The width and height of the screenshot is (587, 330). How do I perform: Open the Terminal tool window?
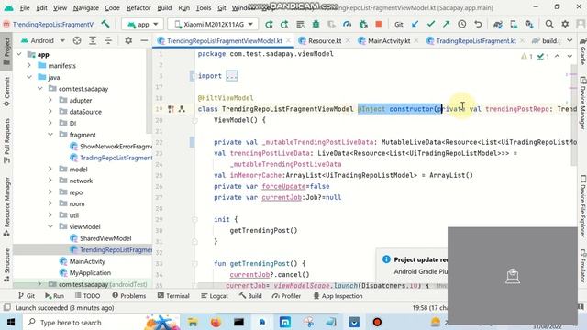pos(173,295)
